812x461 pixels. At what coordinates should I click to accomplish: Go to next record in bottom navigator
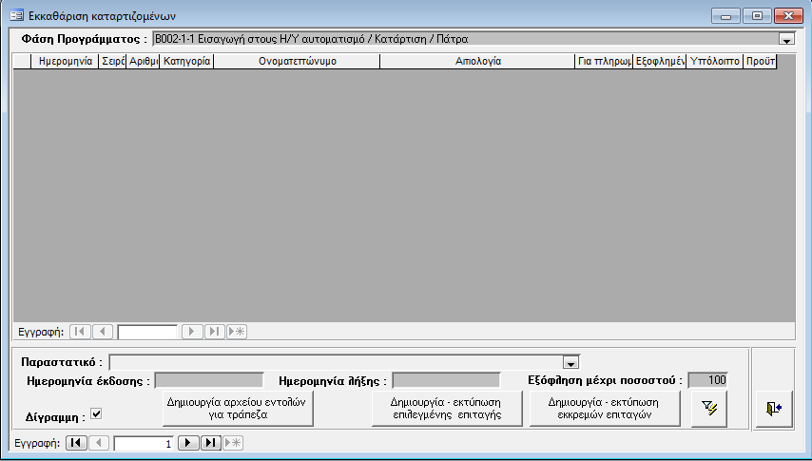click(189, 443)
